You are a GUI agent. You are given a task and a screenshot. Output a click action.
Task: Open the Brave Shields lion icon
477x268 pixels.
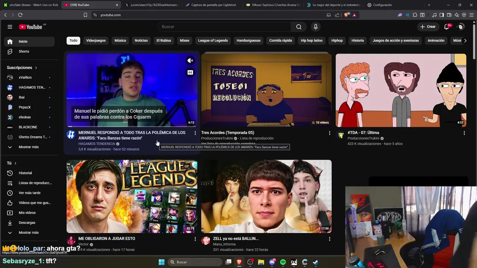point(347,15)
